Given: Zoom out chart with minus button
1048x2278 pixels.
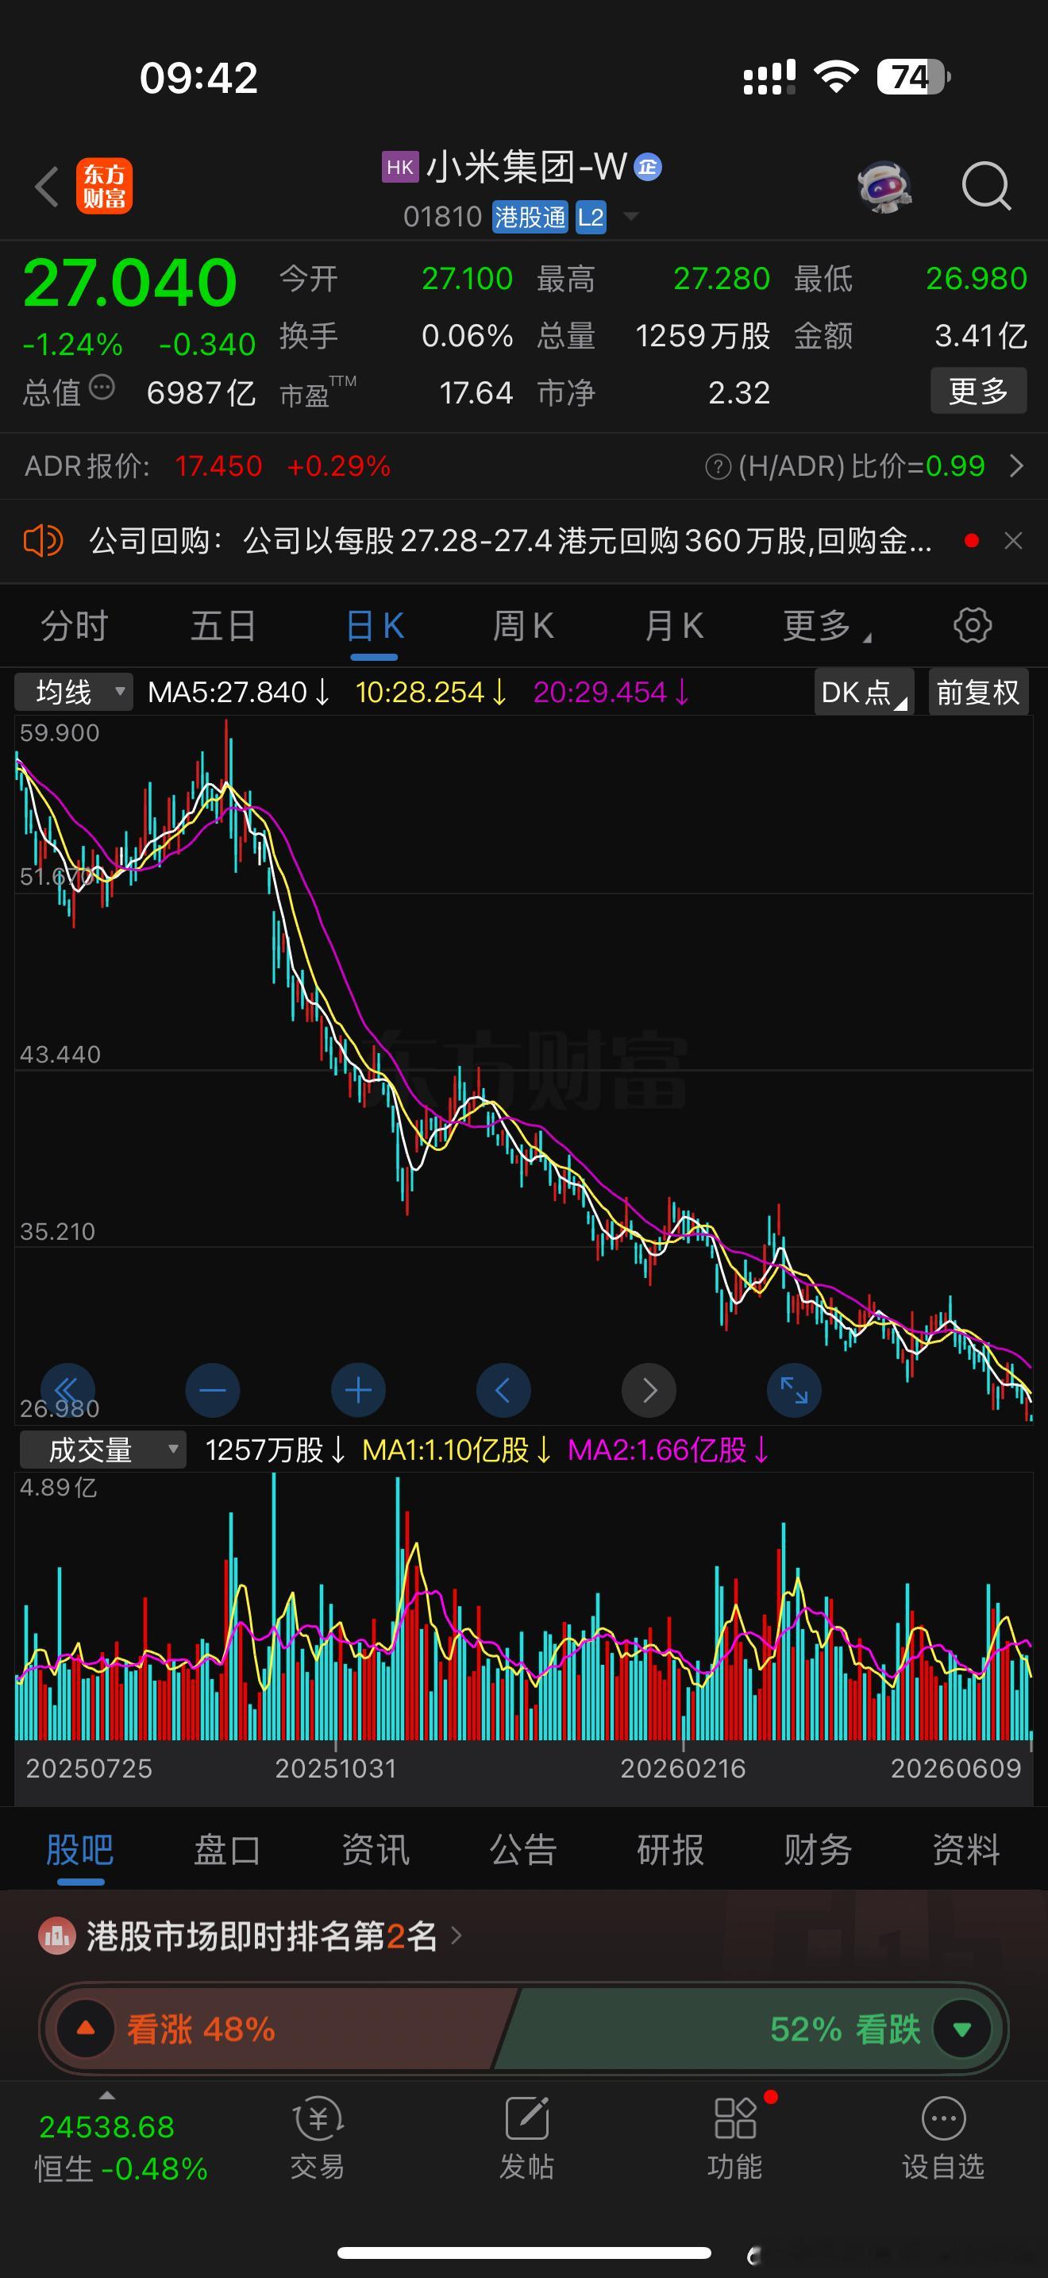Looking at the screenshot, I should click(x=213, y=1390).
